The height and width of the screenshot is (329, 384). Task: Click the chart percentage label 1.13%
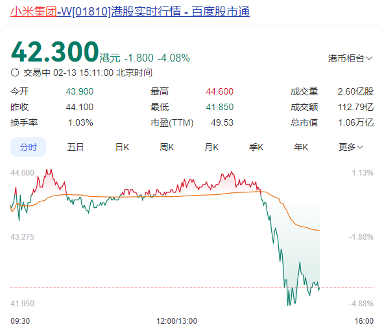click(x=363, y=173)
